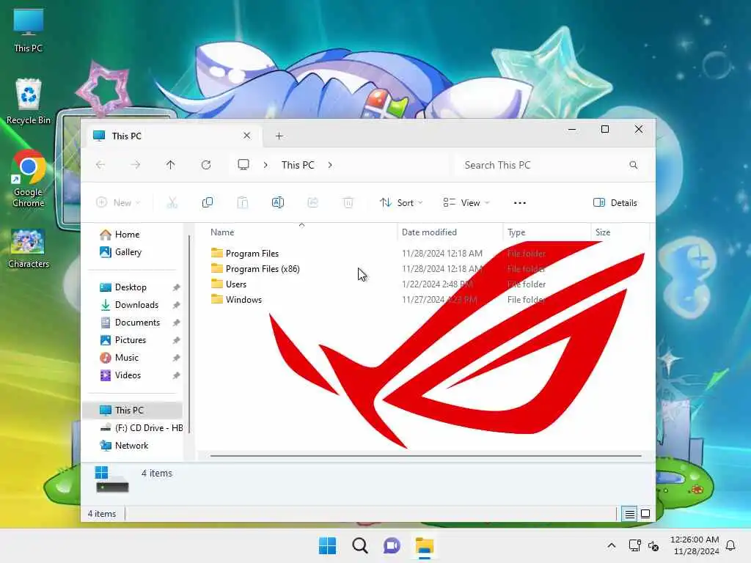
Task: Expand chevron after This PC in address bar
Action: pos(330,165)
